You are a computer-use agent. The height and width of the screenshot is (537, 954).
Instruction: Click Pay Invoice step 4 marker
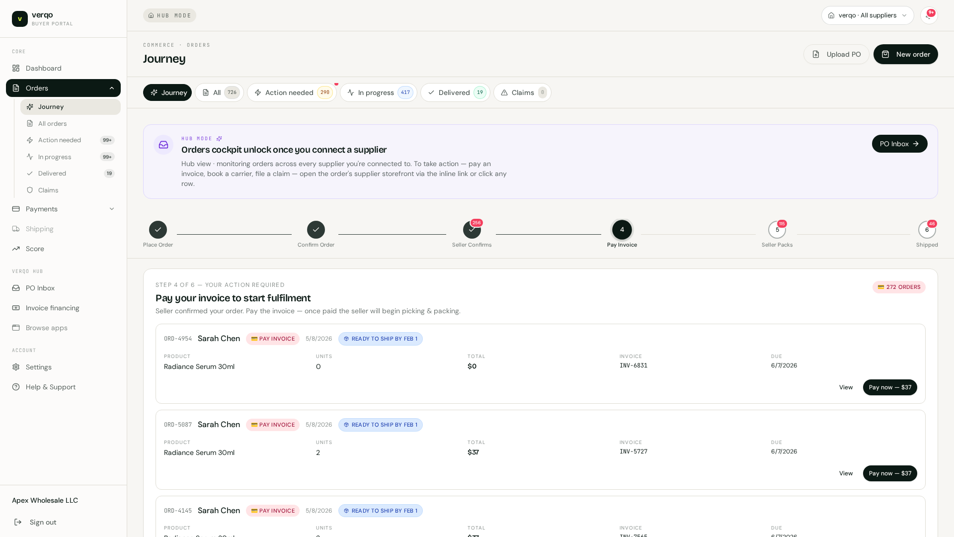click(622, 230)
